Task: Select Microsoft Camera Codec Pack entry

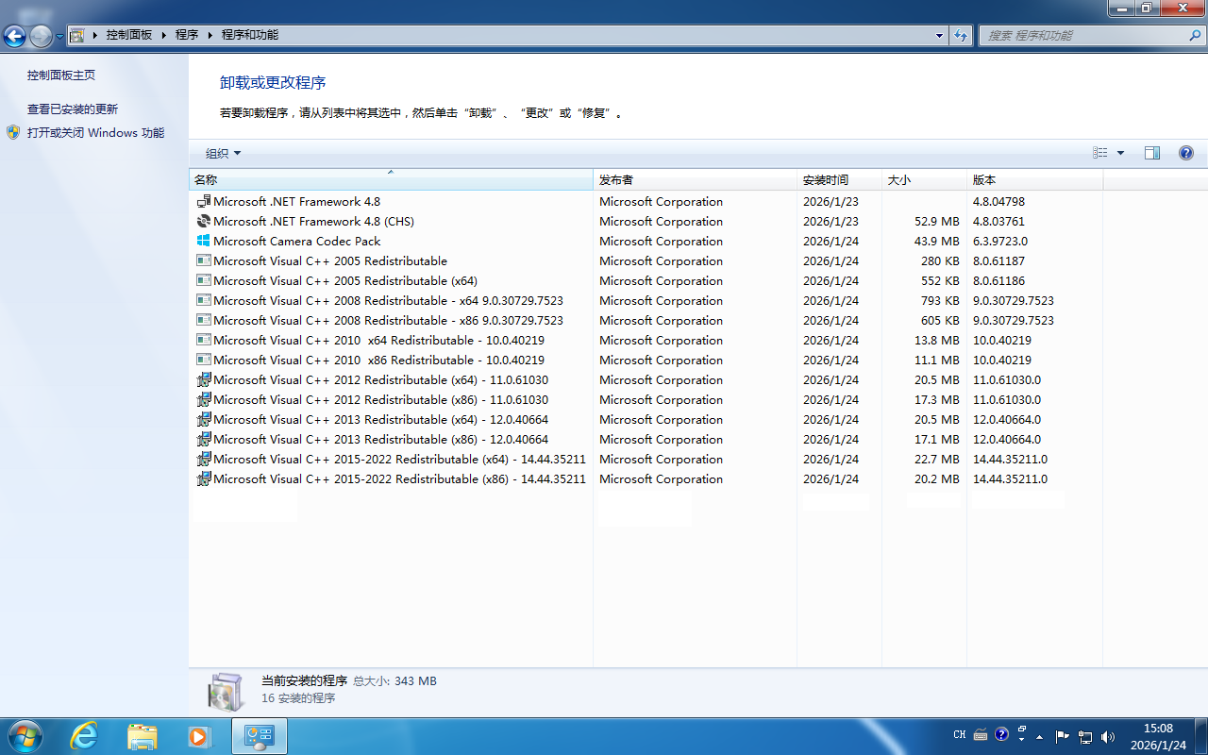Action: click(297, 242)
